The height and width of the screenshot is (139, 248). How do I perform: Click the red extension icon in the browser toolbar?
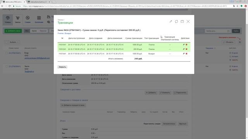point(246,6)
